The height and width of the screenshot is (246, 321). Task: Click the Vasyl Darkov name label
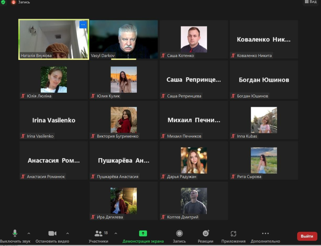click(x=103, y=56)
